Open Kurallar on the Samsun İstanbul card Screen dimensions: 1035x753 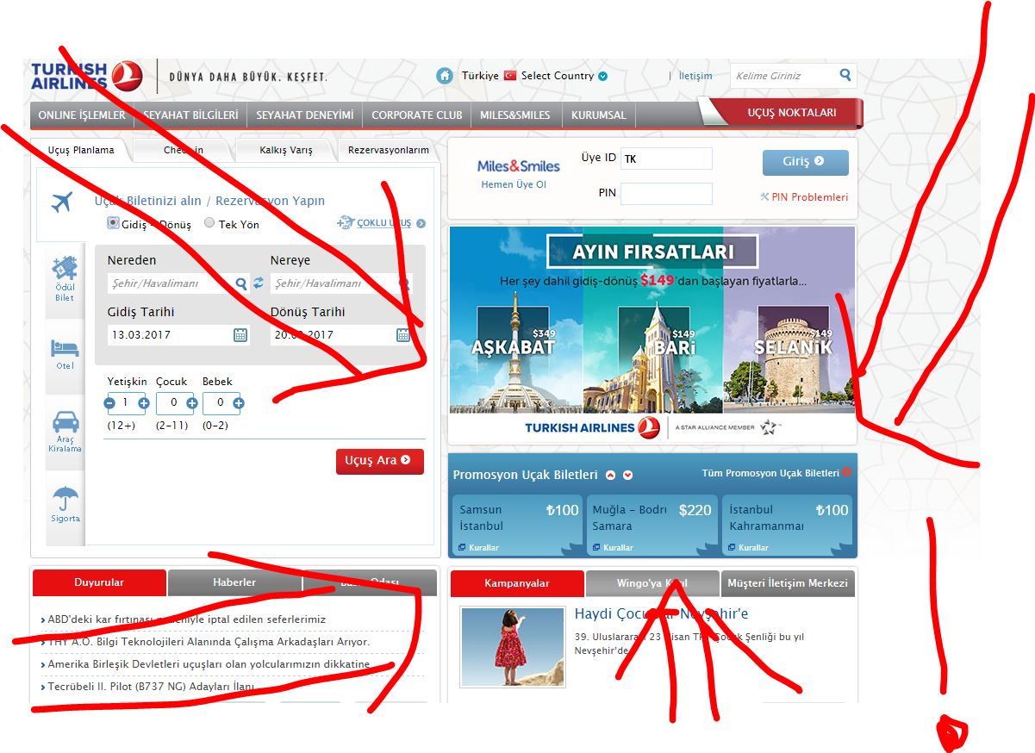(478, 547)
